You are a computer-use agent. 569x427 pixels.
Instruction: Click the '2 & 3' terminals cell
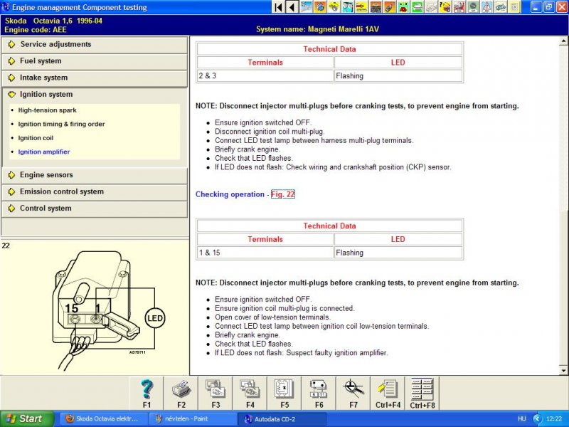tap(265, 76)
